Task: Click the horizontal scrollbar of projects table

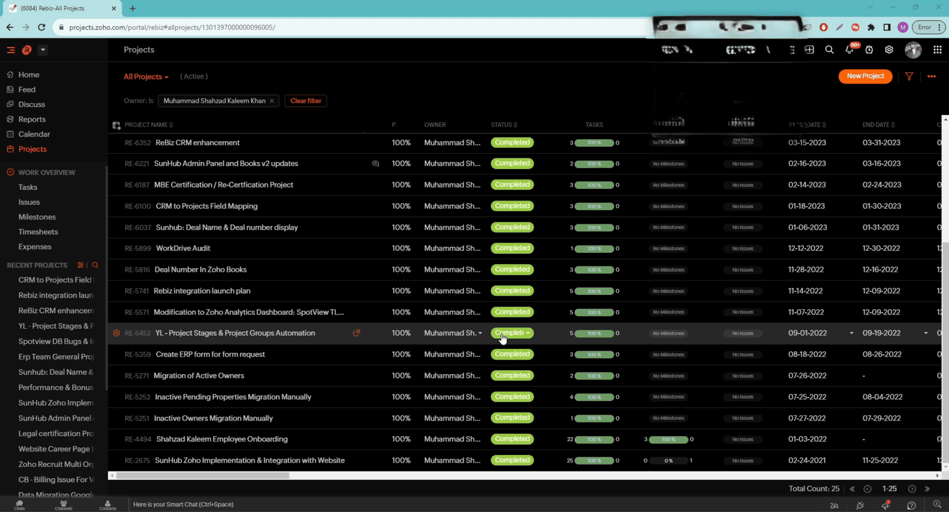Action: click(202, 475)
